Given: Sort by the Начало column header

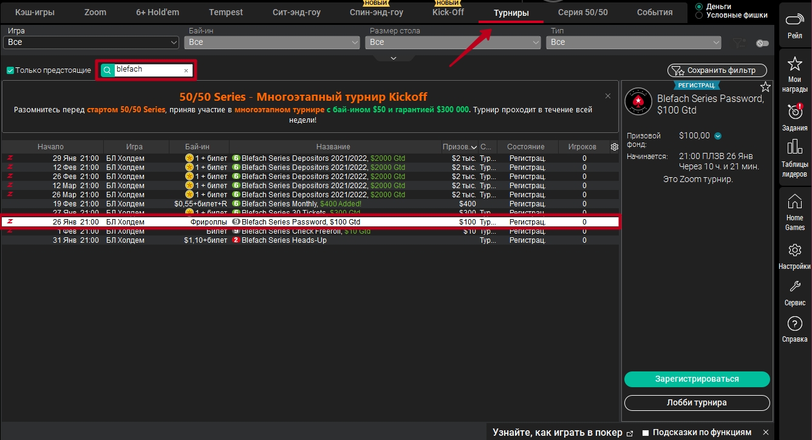Looking at the screenshot, I should (50, 147).
